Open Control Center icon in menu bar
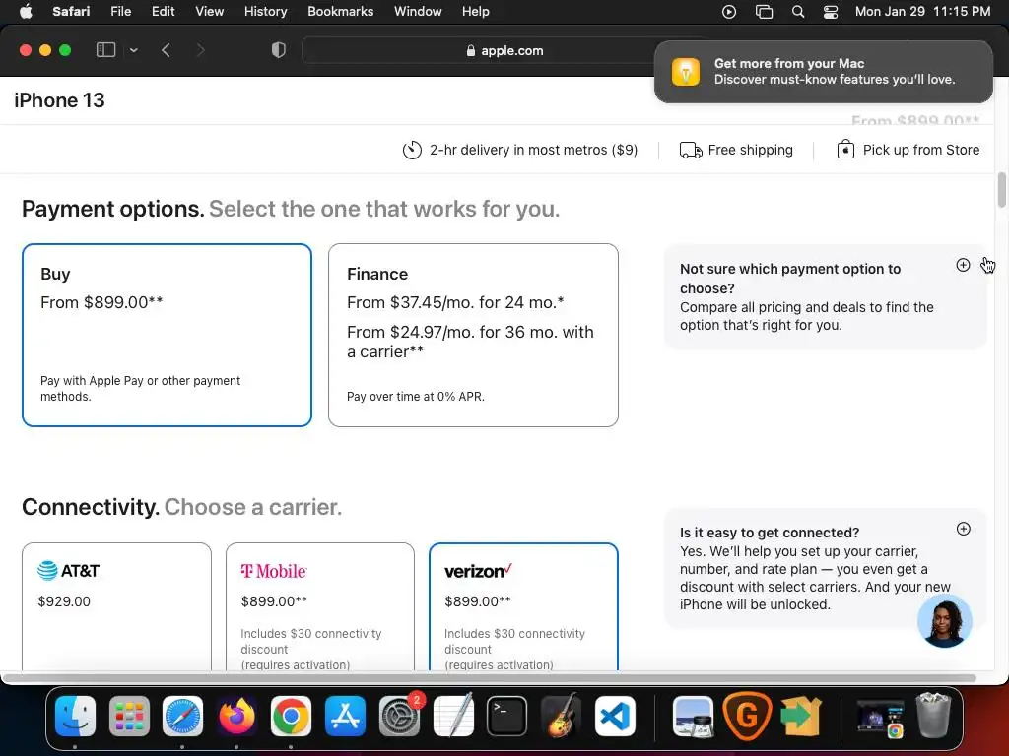The image size is (1009, 756). coord(831,12)
